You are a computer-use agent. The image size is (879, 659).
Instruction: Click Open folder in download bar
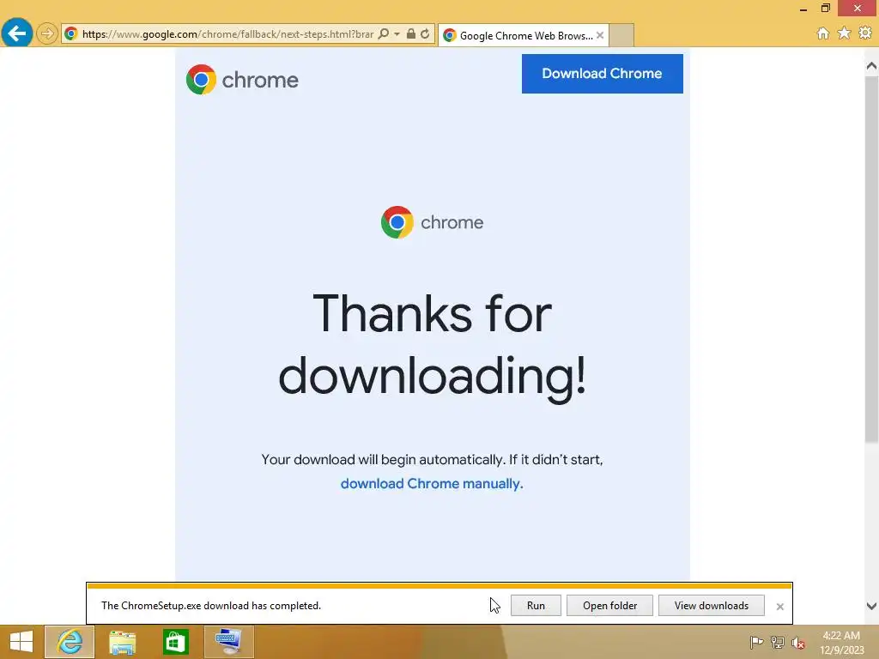tap(609, 605)
